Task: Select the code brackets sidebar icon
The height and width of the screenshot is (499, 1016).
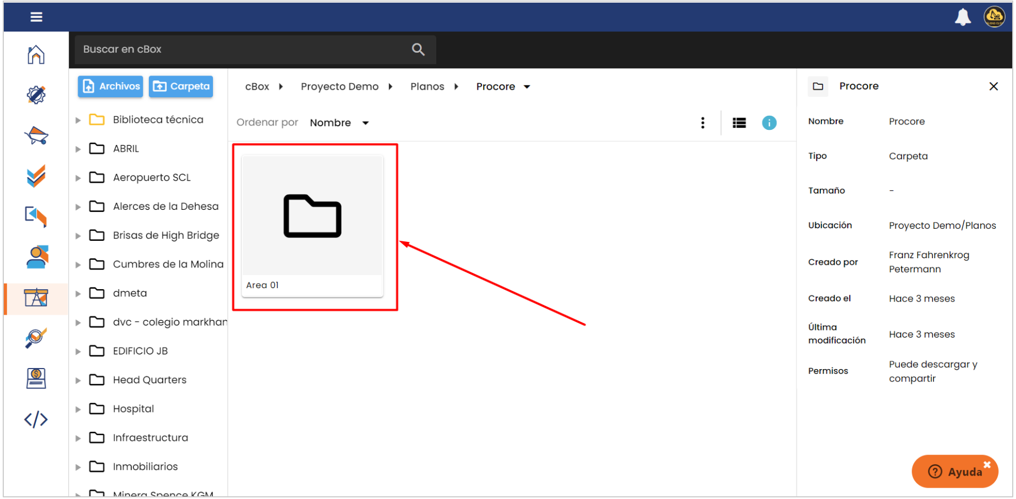Action: point(36,420)
